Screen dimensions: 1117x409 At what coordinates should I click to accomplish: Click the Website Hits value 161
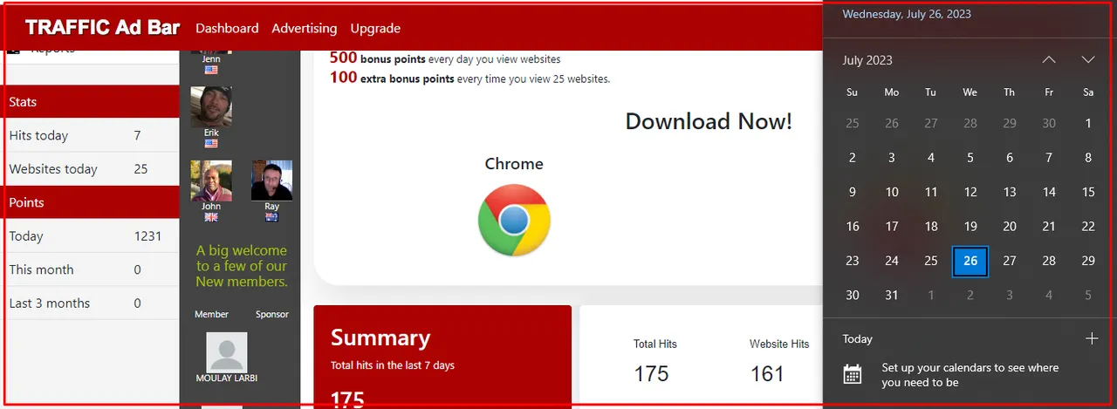click(767, 374)
